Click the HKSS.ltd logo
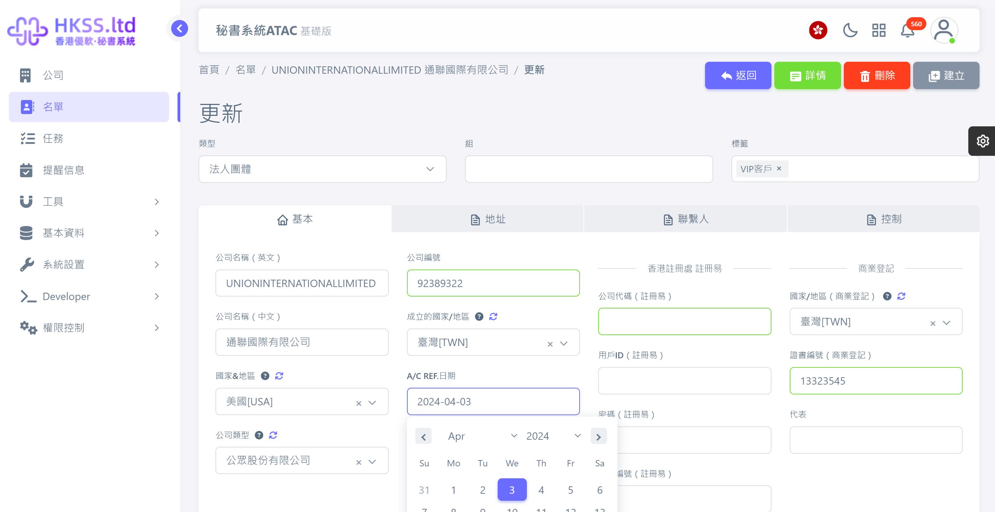995x512 pixels. [71, 31]
